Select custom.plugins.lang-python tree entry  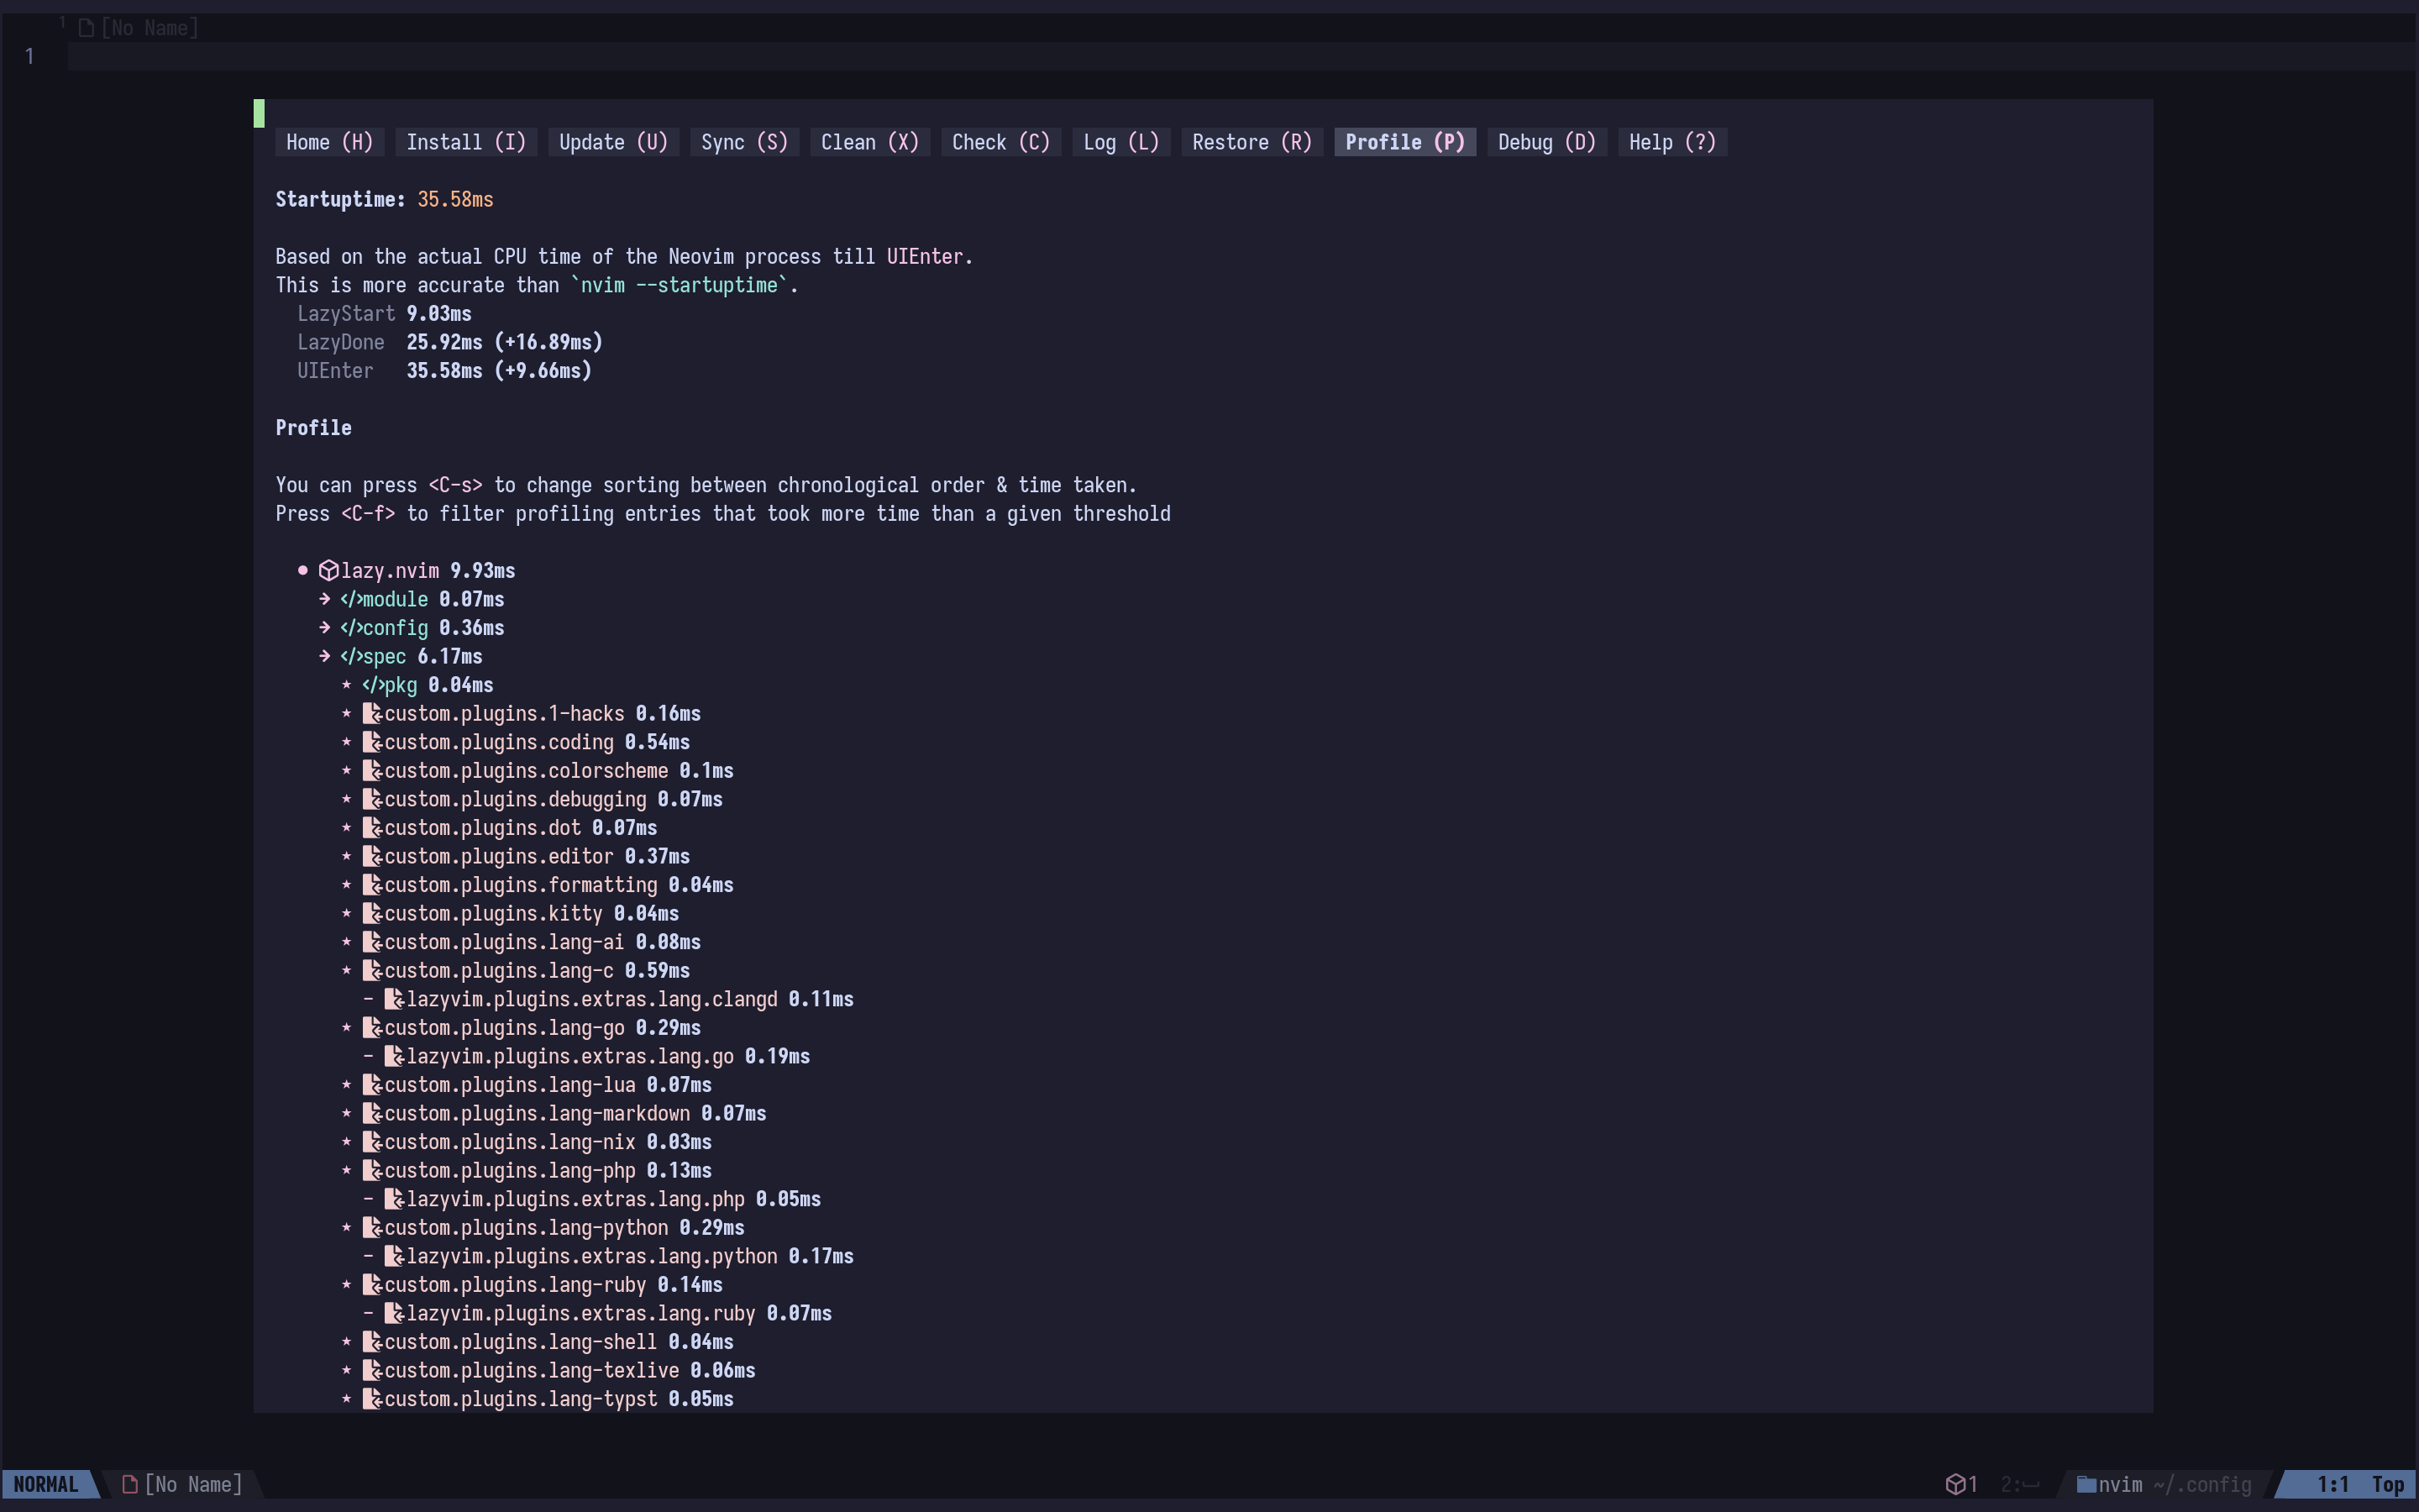coord(526,1228)
